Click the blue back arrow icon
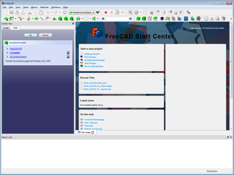 tap(103, 19)
